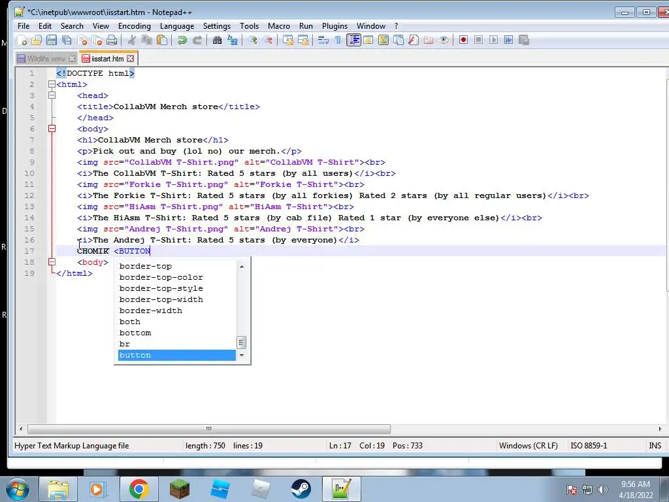Toggle word wrap in toolbar
Screen dimensions: 669x502
click(x=323, y=40)
